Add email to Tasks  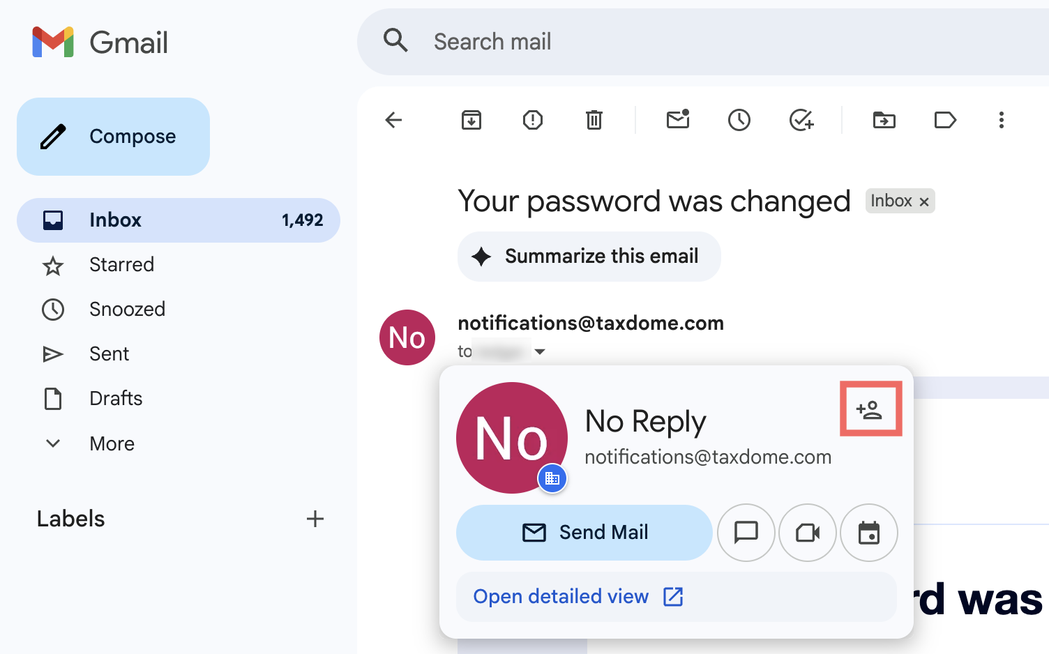point(801,120)
